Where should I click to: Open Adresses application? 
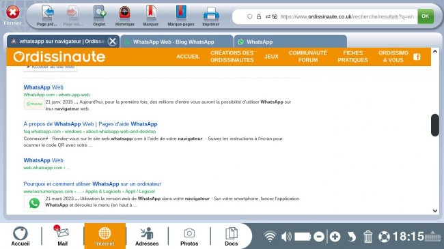click(147, 236)
